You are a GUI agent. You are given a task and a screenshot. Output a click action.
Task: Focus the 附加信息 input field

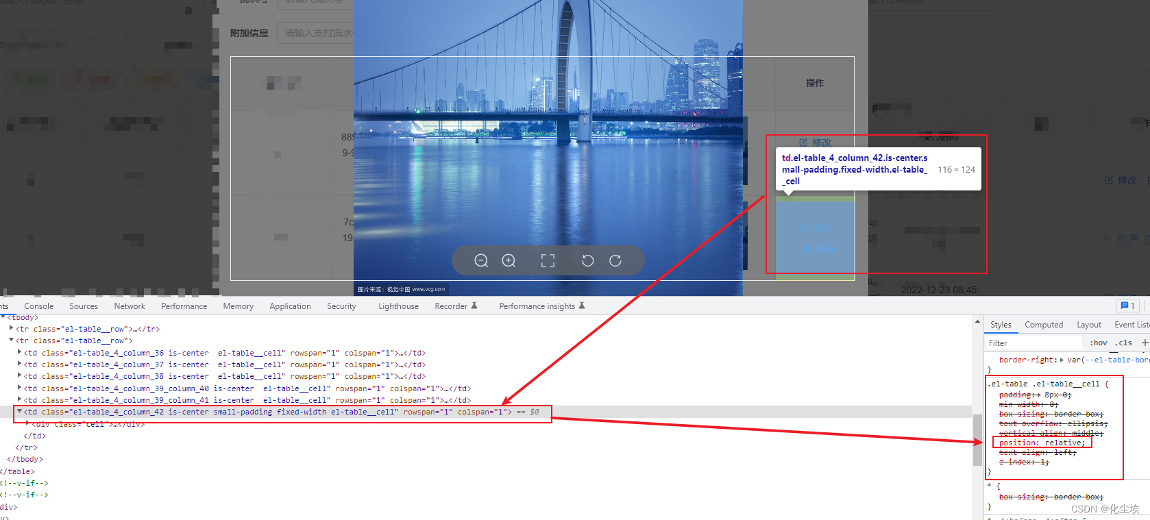pyautogui.click(x=315, y=33)
